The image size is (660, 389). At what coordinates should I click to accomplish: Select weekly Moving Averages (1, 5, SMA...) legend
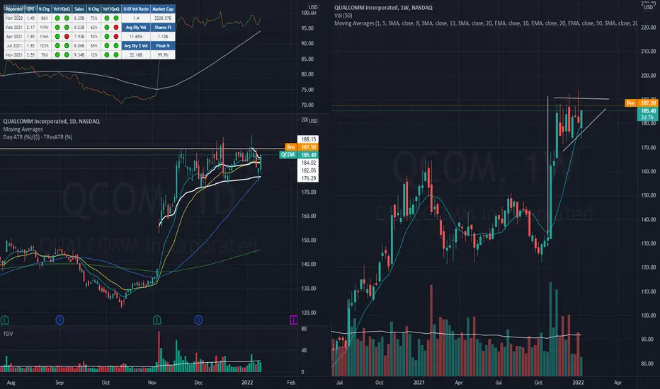tap(485, 23)
